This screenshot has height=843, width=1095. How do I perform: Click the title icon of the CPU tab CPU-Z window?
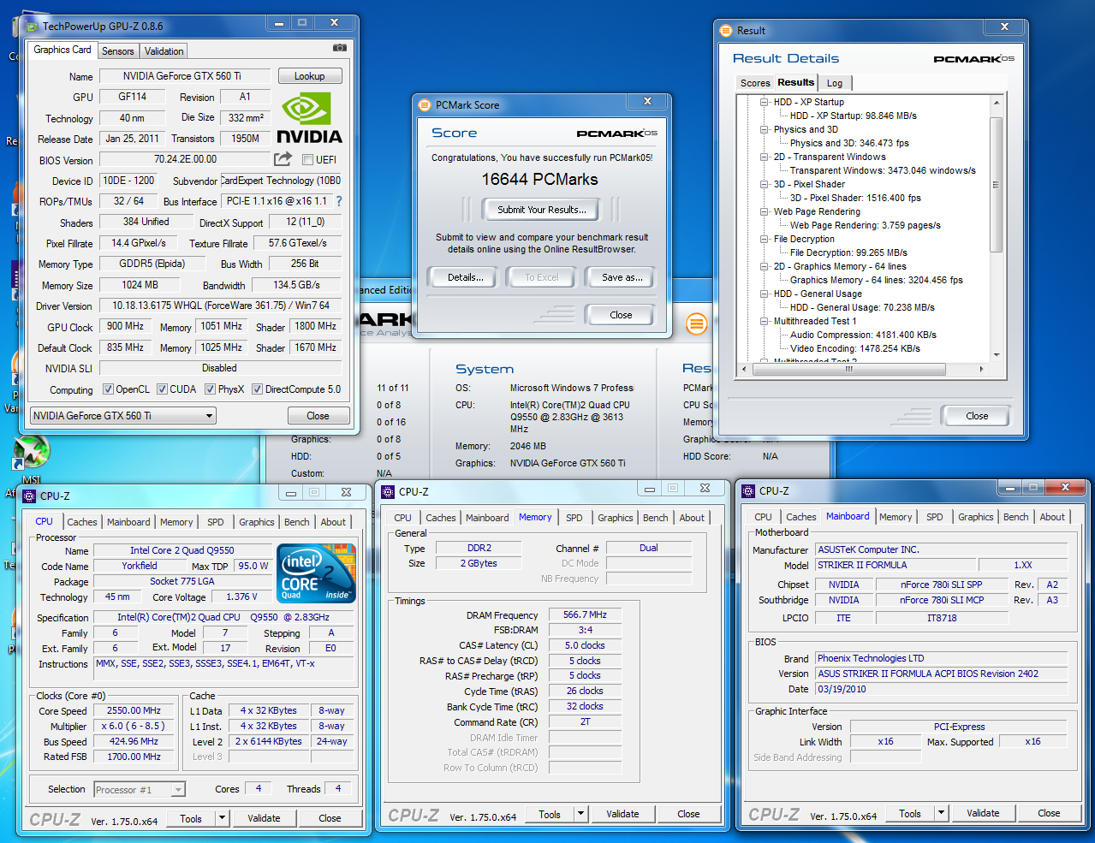[29, 496]
